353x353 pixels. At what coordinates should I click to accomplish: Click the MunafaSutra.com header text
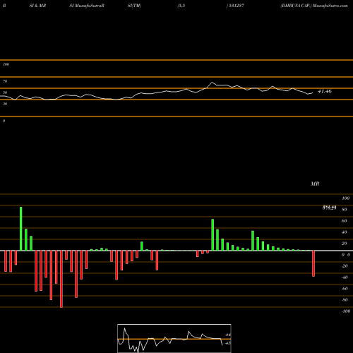pyautogui.click(x=330, y=6)
